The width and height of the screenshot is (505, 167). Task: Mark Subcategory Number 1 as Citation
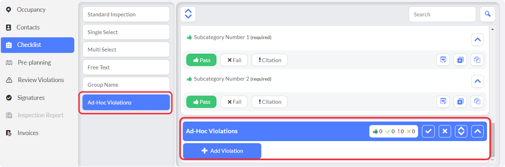(x=270, y=60)
